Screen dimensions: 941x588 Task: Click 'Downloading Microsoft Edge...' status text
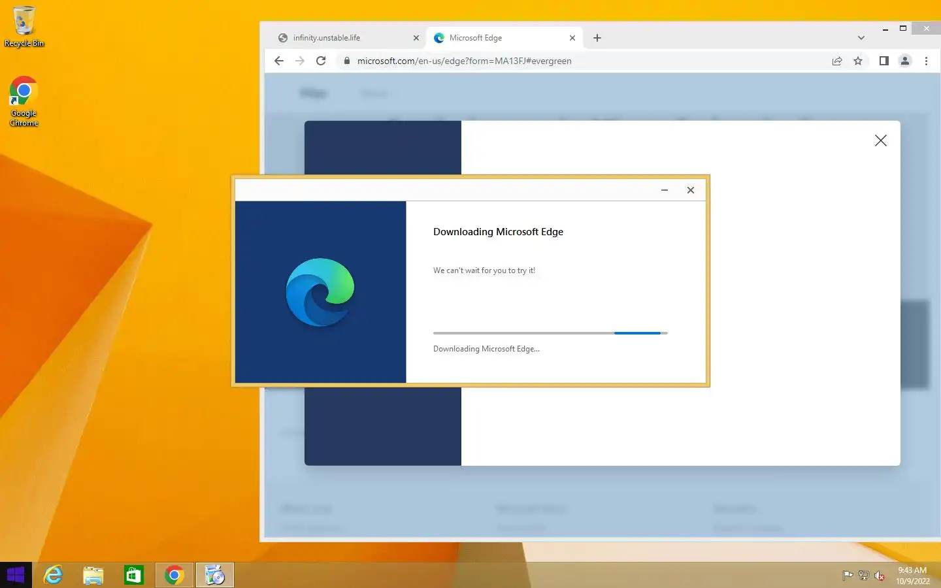click(486, 349)
